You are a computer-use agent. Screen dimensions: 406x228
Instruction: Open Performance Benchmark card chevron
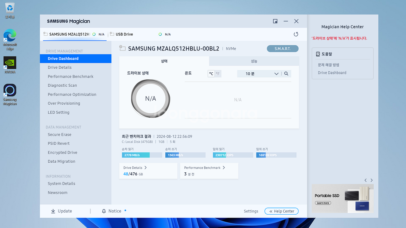pos(224,168)
